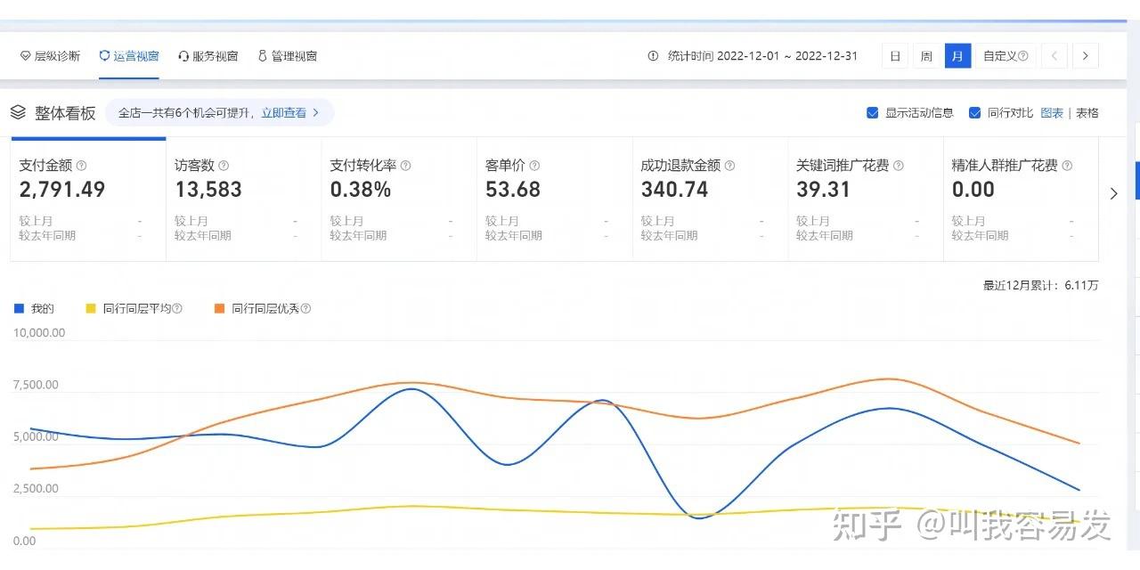
Task: Expand metrics cards with right chevron
Action: [x=1113, y=193]
